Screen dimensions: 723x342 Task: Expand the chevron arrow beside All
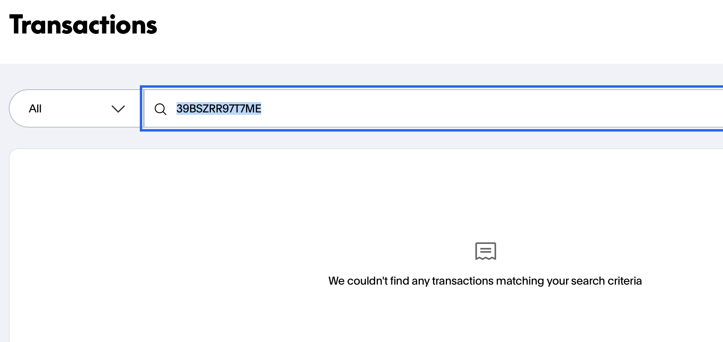pyautogui.click(x=118, y=109)
